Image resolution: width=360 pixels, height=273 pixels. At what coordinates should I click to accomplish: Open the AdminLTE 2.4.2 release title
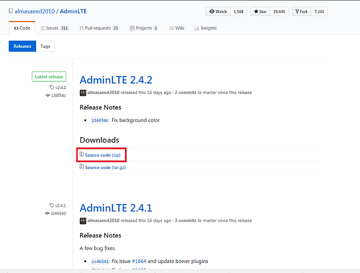point(116,80)
